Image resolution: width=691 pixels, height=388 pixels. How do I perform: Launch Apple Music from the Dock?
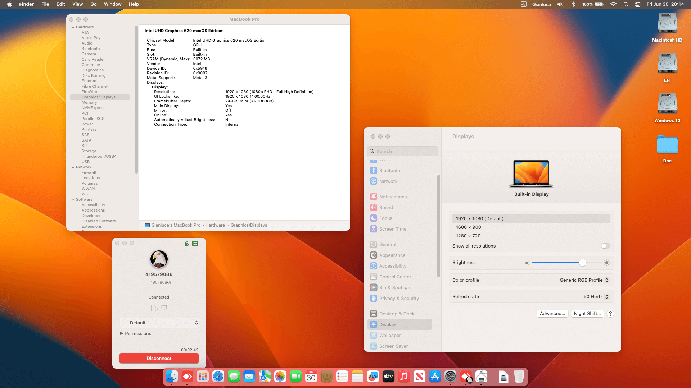404,377
